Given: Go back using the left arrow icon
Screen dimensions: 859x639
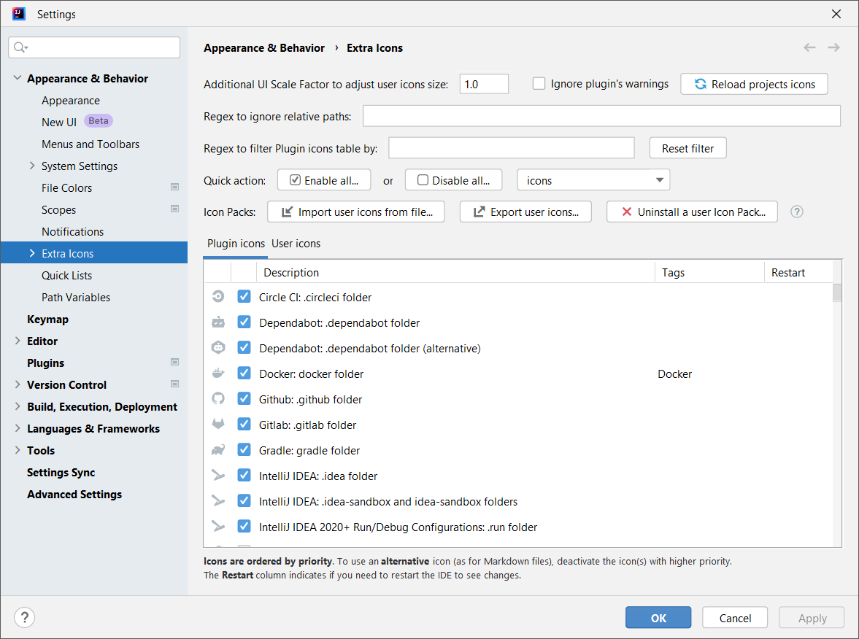Looking at the screenshot, I should [809, 47].
